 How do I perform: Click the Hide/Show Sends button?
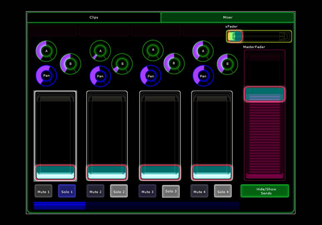click(x=265, y=191)
